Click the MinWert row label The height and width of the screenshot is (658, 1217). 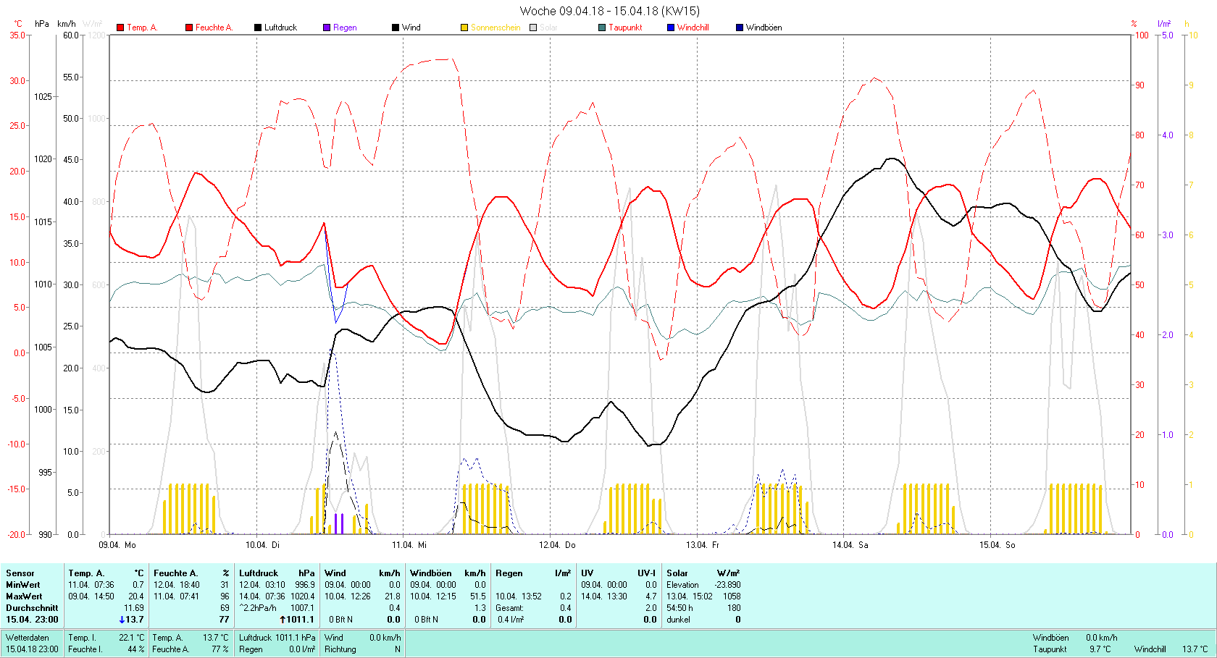23,584
